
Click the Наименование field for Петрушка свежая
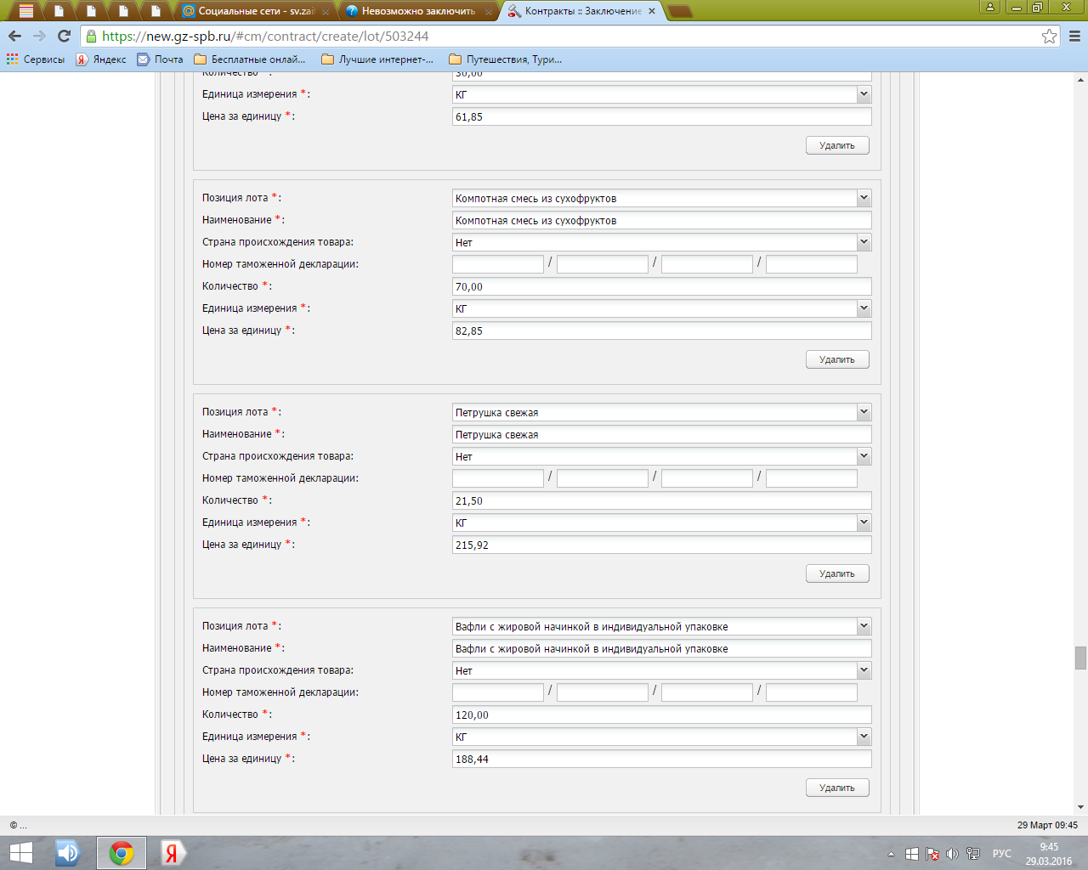pyautogui.click(x=662, y=434)
